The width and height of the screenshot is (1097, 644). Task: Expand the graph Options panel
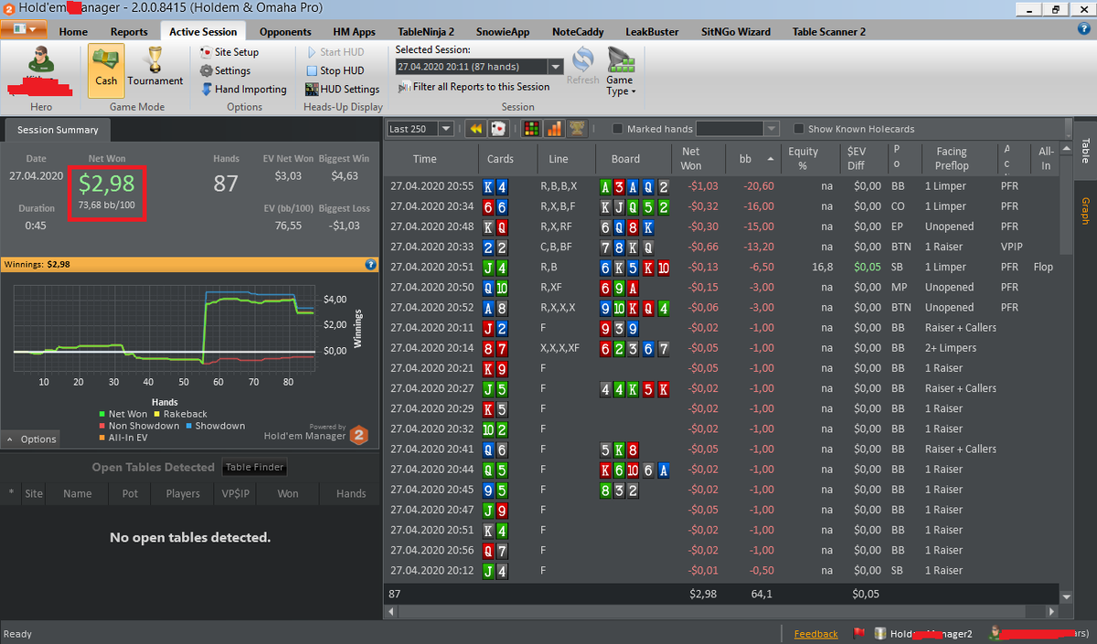(x=31, y=439)
